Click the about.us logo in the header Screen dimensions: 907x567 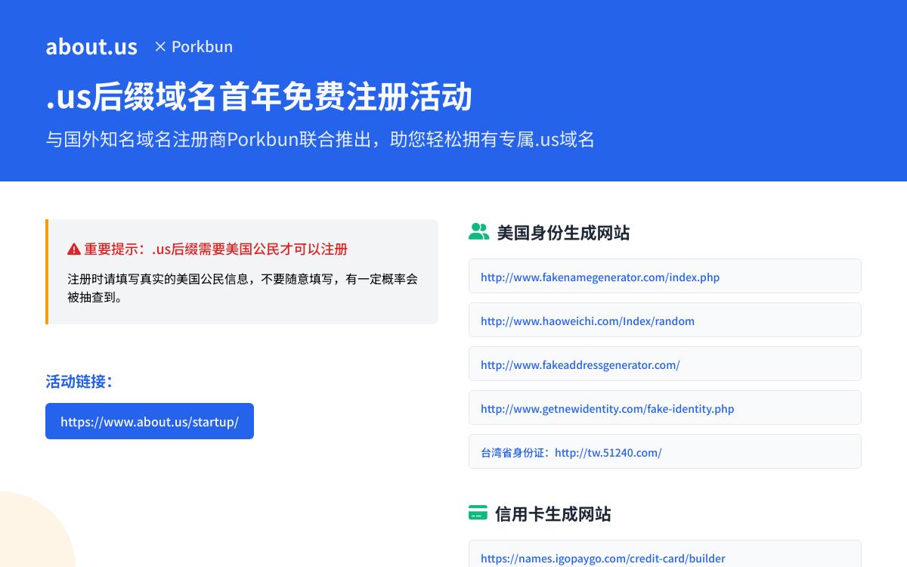click(x=91, y=47)
